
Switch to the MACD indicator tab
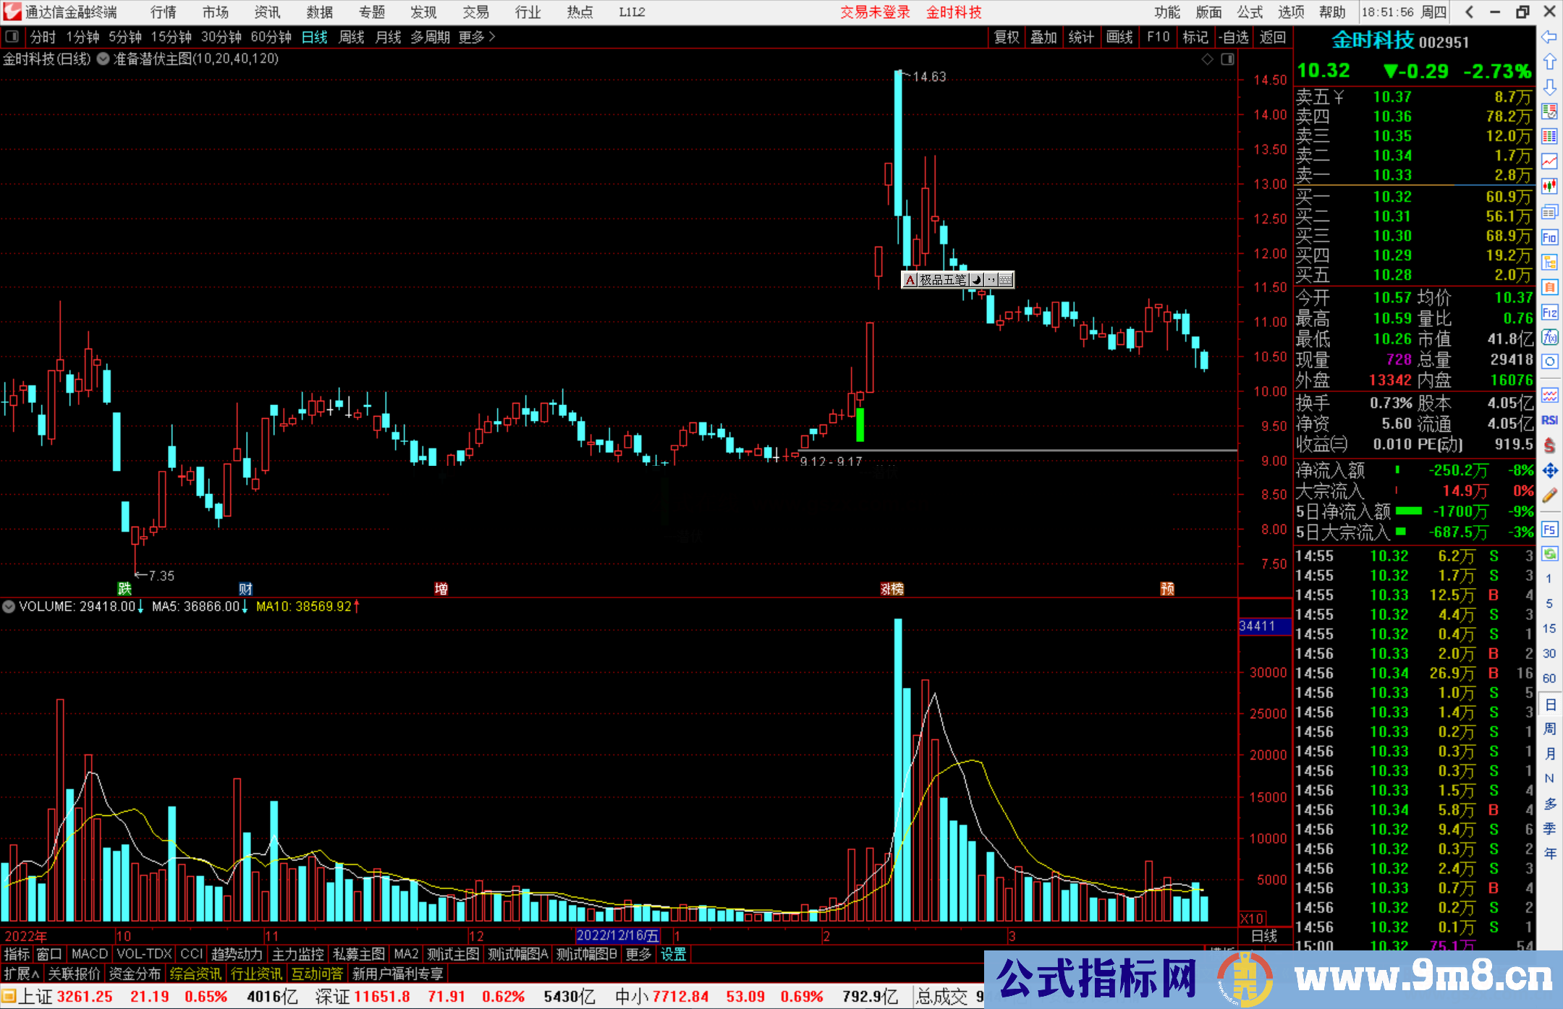[89, 954]
